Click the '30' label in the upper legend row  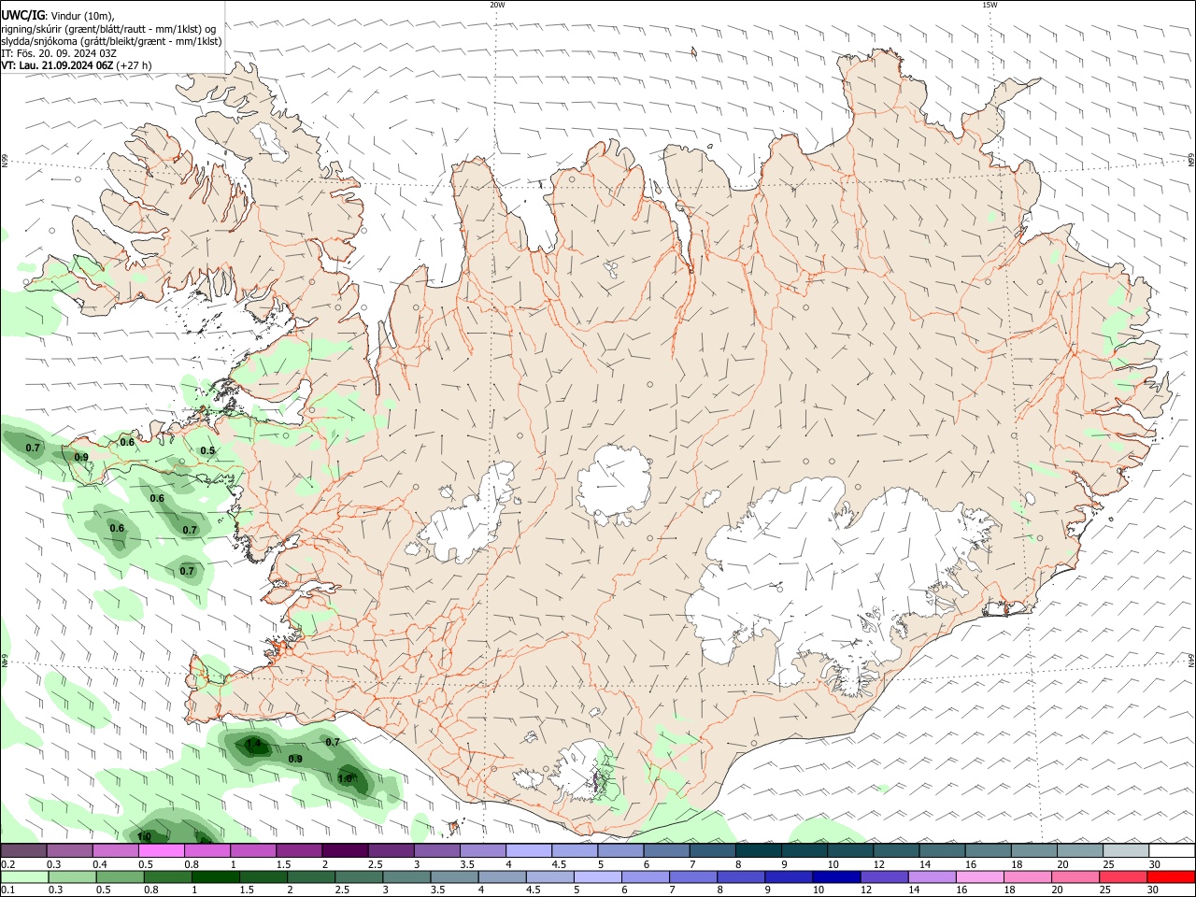(x=1155, y=864)
